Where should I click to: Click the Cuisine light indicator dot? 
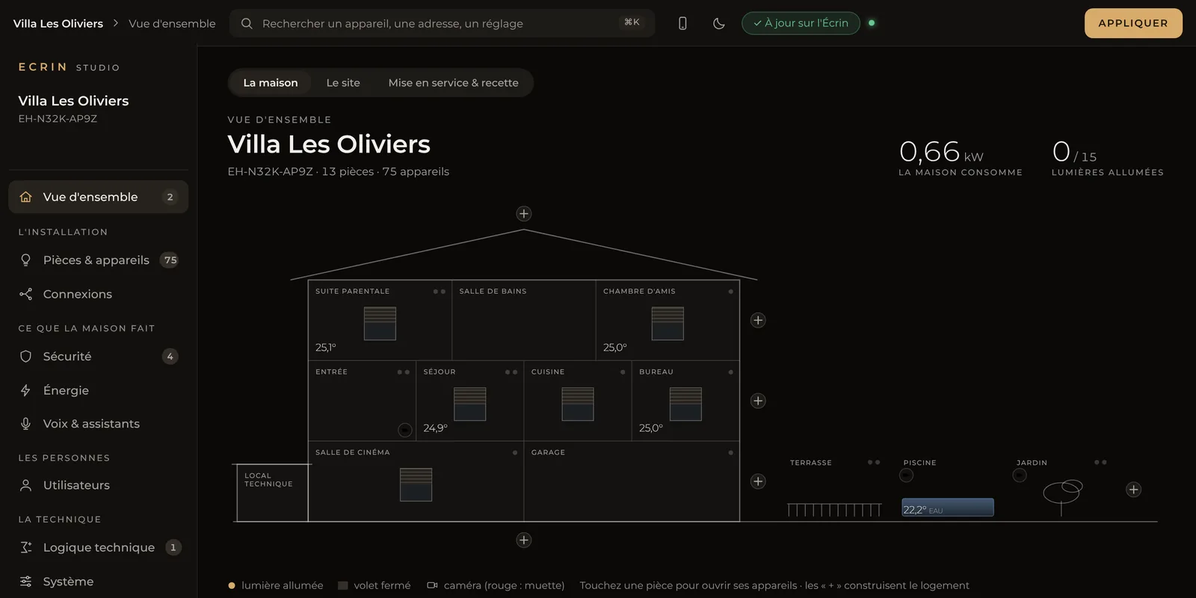[x=623, y=372]
